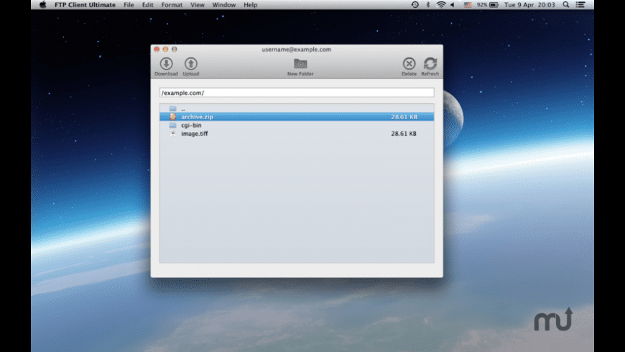The image size is (625, 352).
Task: Open the Format menu
Action: coord(172,5)
